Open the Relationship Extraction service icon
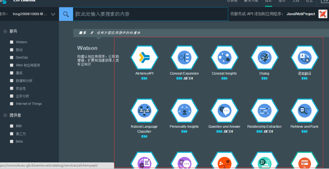Viewport: 329px width, 169px height. [x=264, y=111]
